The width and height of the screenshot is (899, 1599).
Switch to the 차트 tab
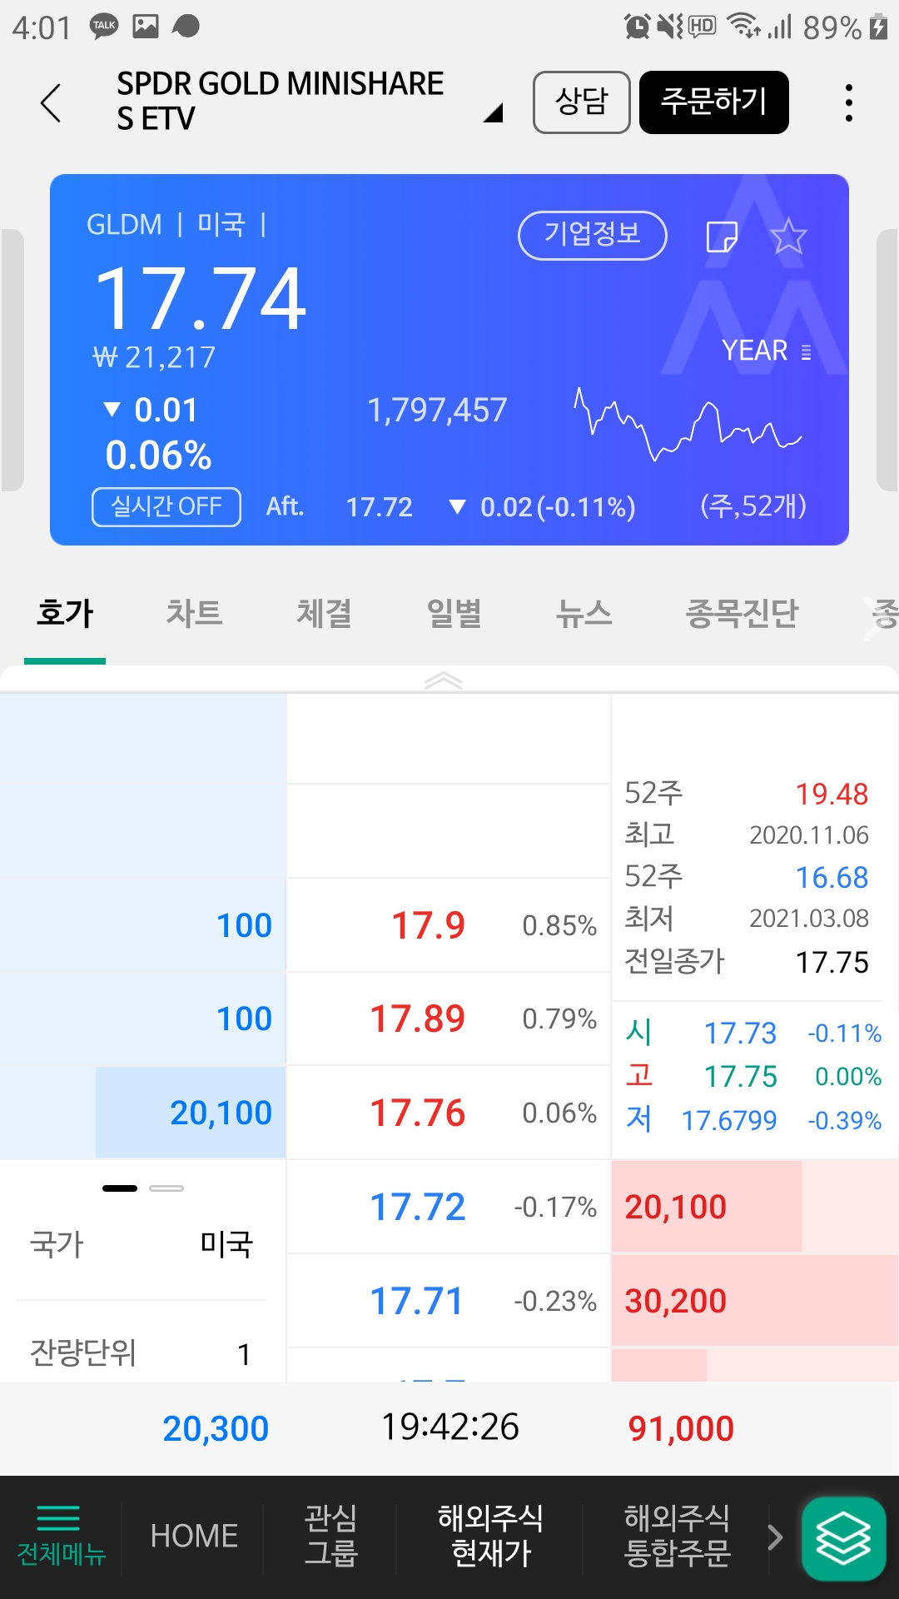194,614
